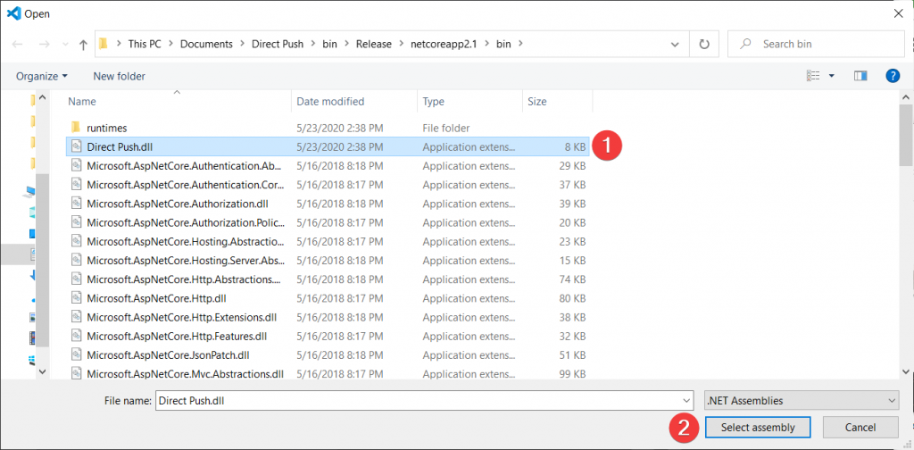Click file list scrollbar down arrow
The image size is (914, 450).
coord(906,371)
